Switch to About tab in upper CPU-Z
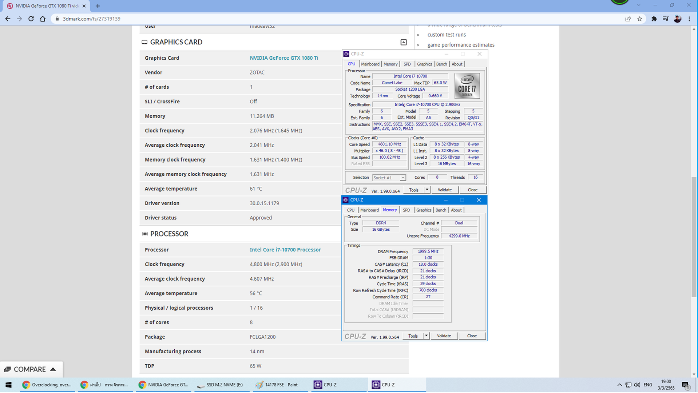 [457, 64]
